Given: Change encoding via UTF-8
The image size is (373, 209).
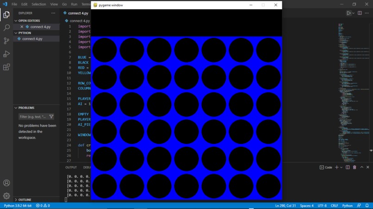Looking at the screenshot, I should (322, 206).
